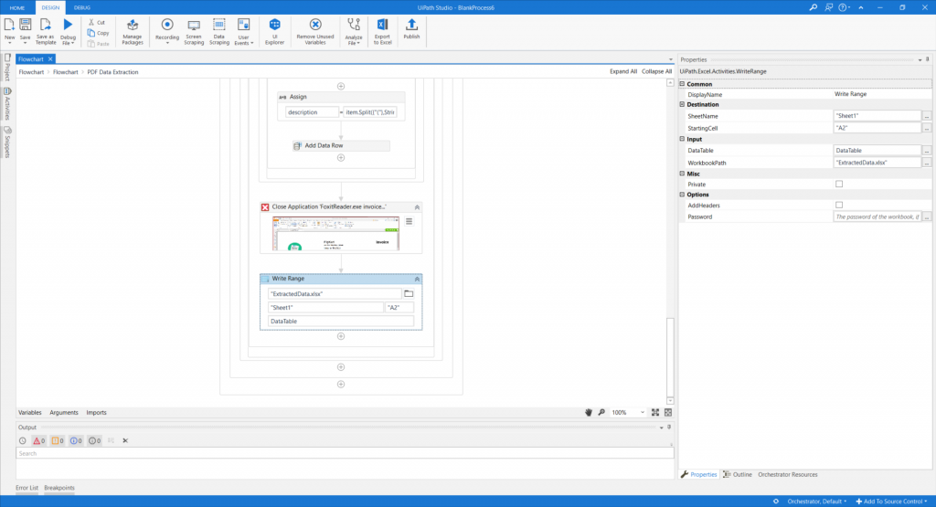
Task: Launch Data Scraping wizard
Action: coord(219,32)
